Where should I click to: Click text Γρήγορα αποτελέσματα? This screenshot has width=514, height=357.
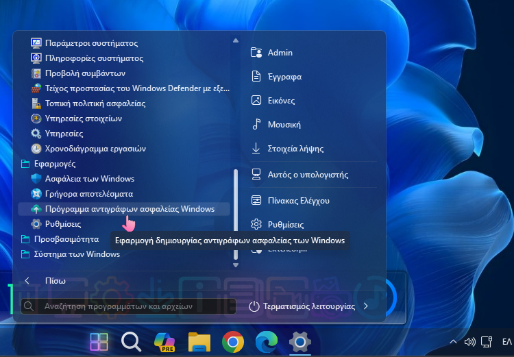[x=89, y=194]
